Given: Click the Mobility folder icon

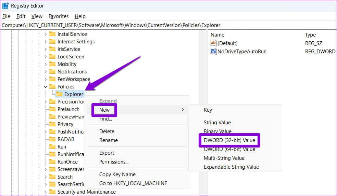Looking at the screenshot, I should coord(52,64).
